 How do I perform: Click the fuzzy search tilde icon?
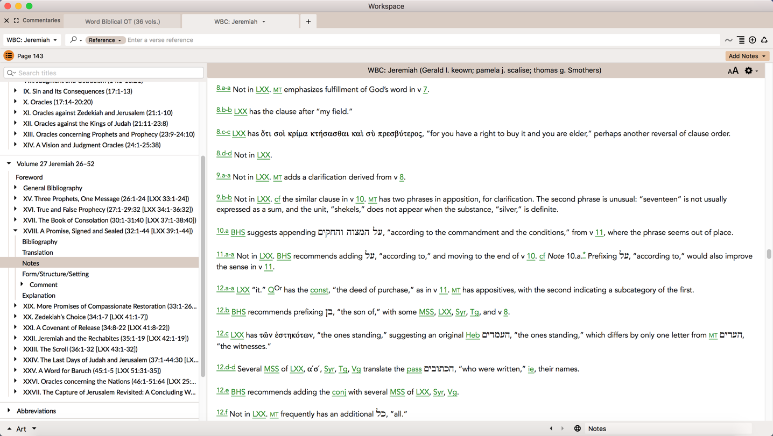[728, 40]
